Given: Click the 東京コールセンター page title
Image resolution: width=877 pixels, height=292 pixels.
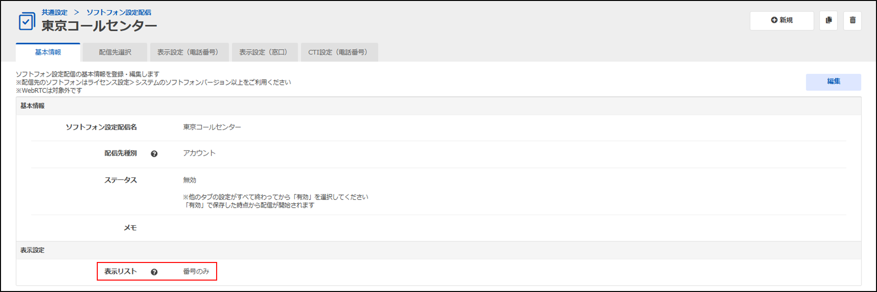Looking at the screenshot, I should click(x=99, y=26).
